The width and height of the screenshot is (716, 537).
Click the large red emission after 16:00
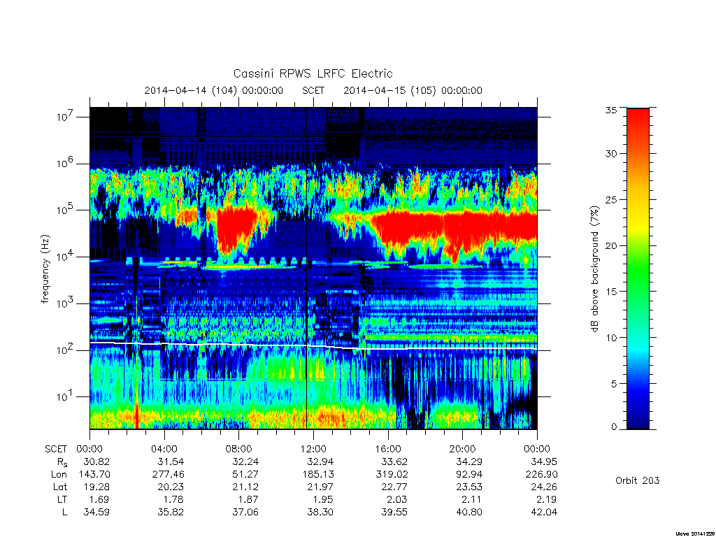[x=454, y=231]
